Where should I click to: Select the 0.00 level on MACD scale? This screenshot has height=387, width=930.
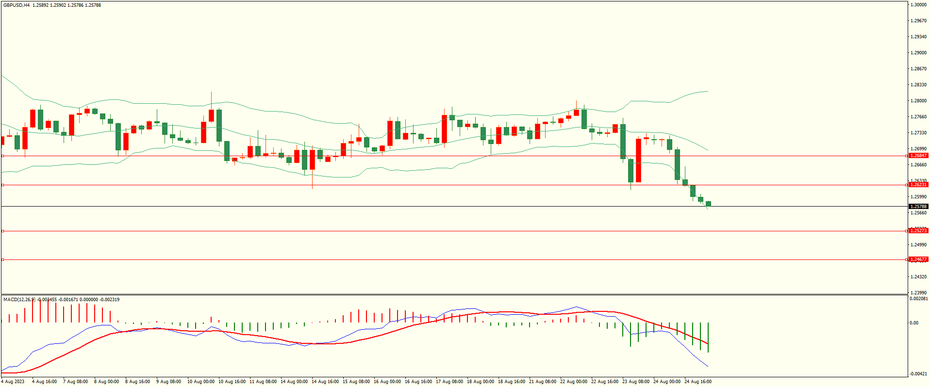click(x=914, y=323)
